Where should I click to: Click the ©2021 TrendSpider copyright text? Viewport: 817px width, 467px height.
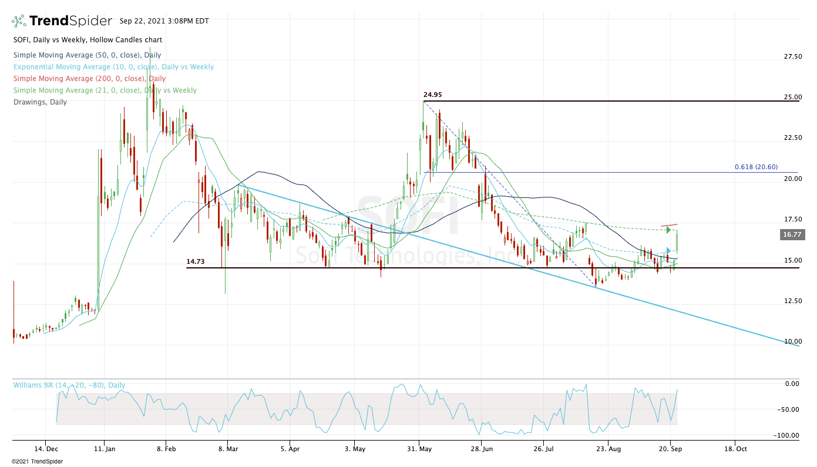[x=37, y=462]
